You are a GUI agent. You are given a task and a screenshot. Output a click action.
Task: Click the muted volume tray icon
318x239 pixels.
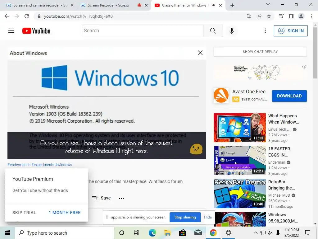tap(270, 233)
